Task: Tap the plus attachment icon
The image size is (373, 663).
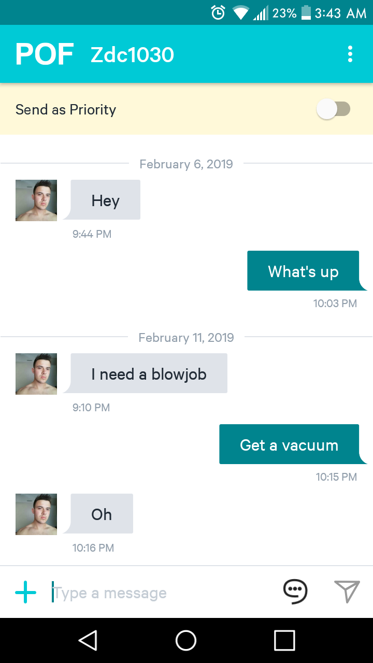Action: point(26,592)
